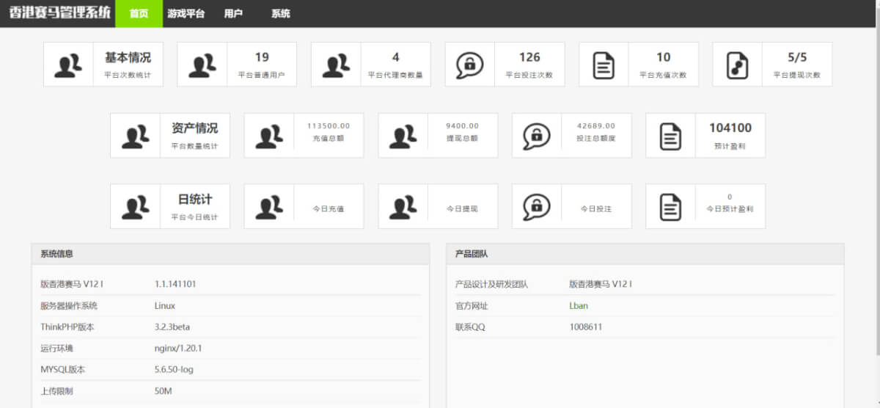The height and width of the screenshot is (408, 880).
Task: Open the 用户 menu
Action: tap(233, 14)
